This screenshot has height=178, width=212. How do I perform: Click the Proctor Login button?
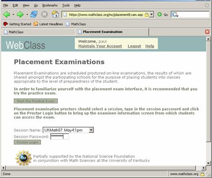tap(27, 142)
